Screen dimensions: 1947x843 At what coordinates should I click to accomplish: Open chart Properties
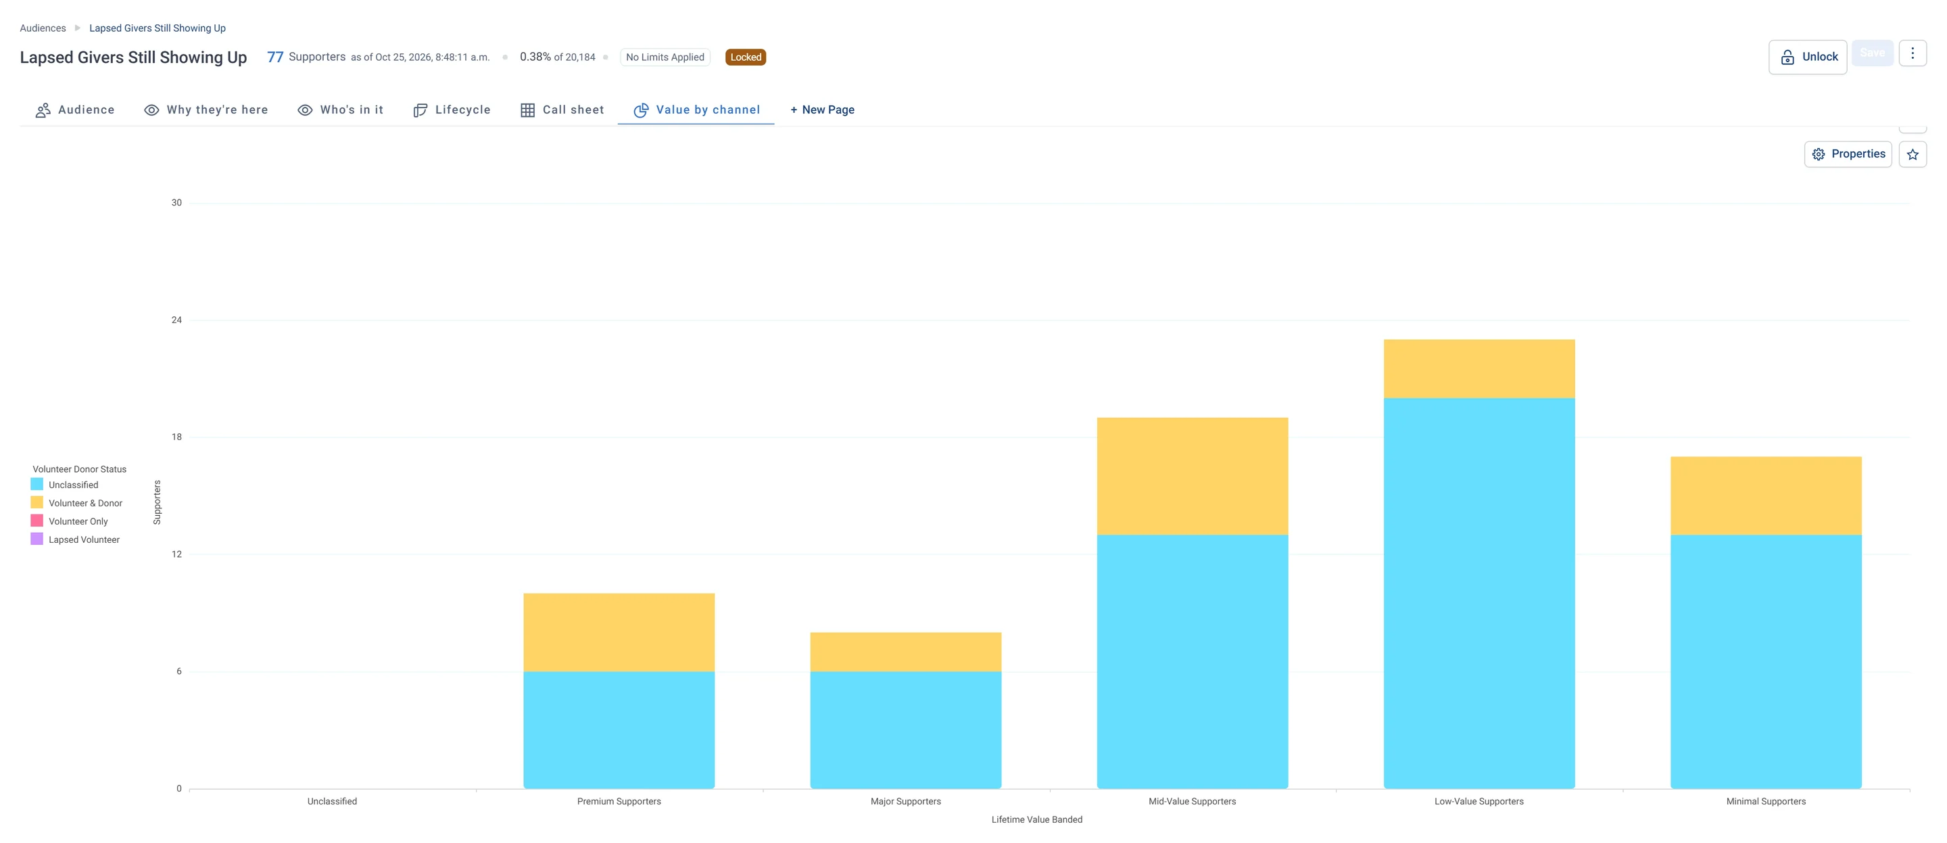(x=1847, y=154)
